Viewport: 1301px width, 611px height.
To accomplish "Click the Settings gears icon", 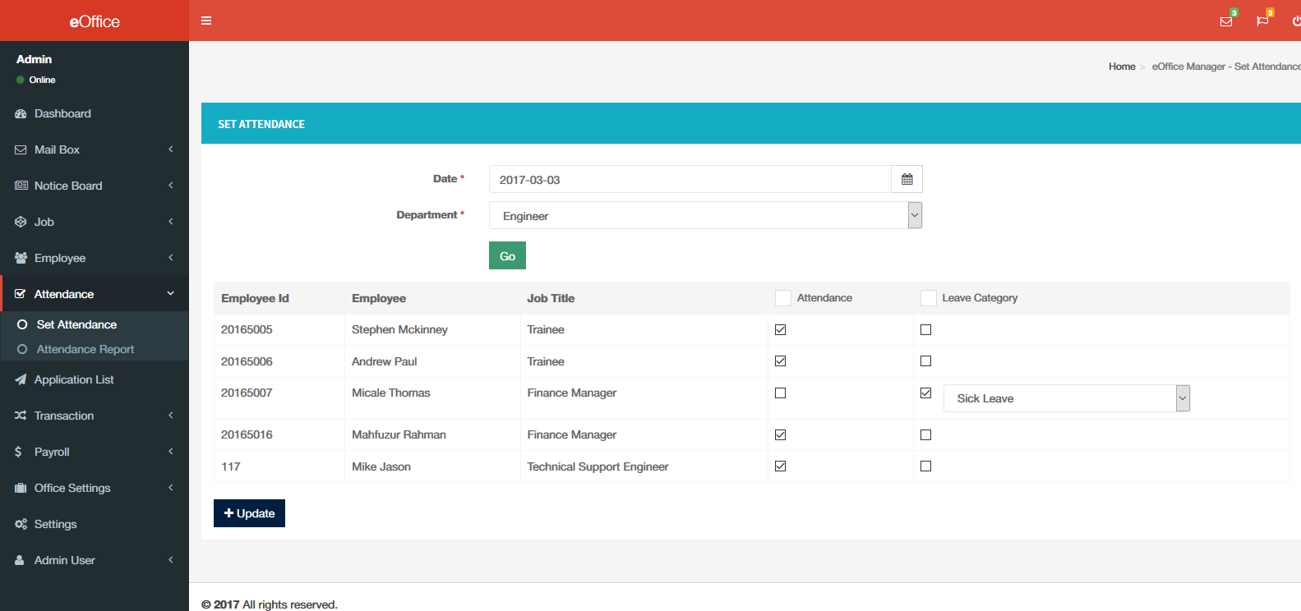I will click(21, 524).
